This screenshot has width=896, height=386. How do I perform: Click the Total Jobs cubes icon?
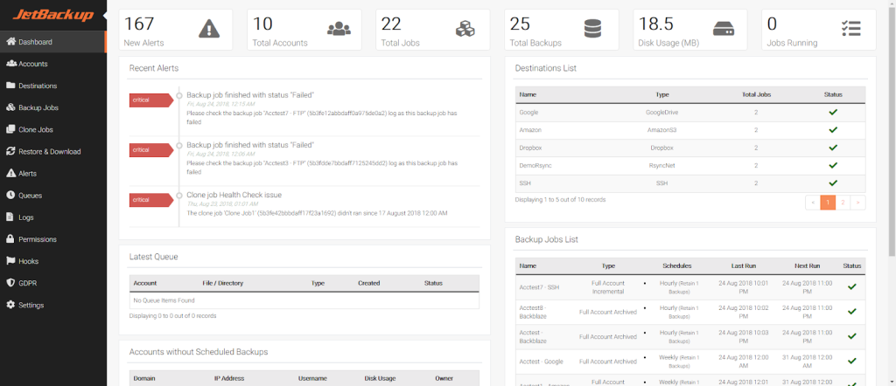point(465,29)
